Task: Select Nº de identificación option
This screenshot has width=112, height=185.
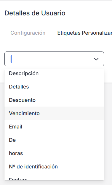Action: [54, 167]
